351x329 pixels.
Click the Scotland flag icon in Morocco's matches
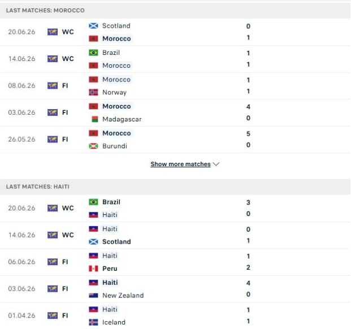[93, 26]
